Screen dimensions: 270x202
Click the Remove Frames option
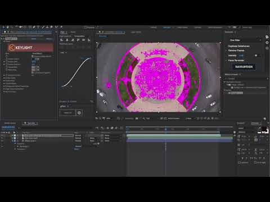[x=236, y=50]
